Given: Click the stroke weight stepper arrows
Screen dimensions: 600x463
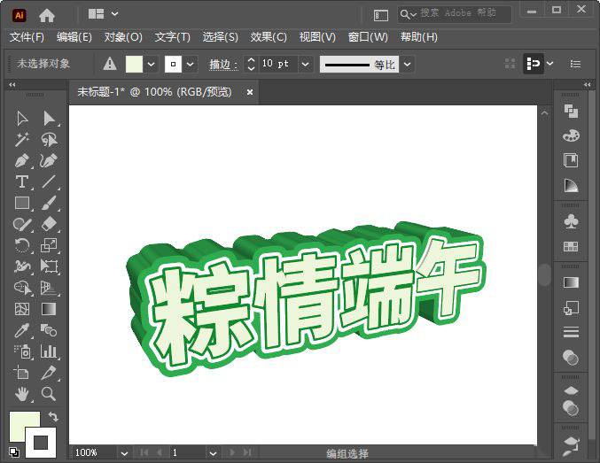Looking at the screenshot, I should (x=251, y=64).
